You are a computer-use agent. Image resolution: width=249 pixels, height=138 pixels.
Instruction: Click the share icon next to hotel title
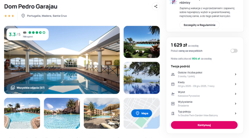pos(156,7)
